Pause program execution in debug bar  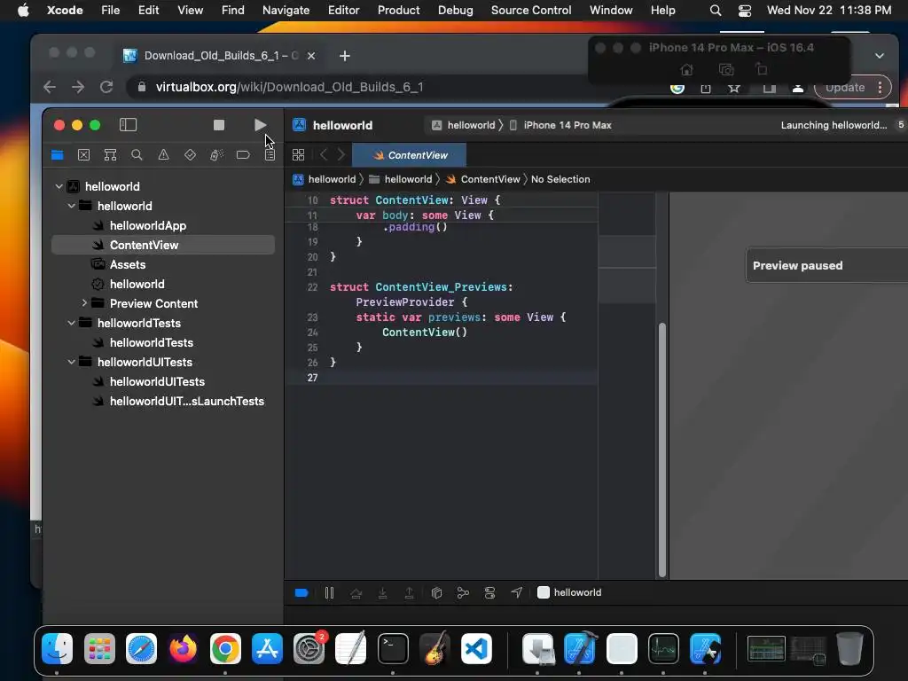tap(329, 592)
